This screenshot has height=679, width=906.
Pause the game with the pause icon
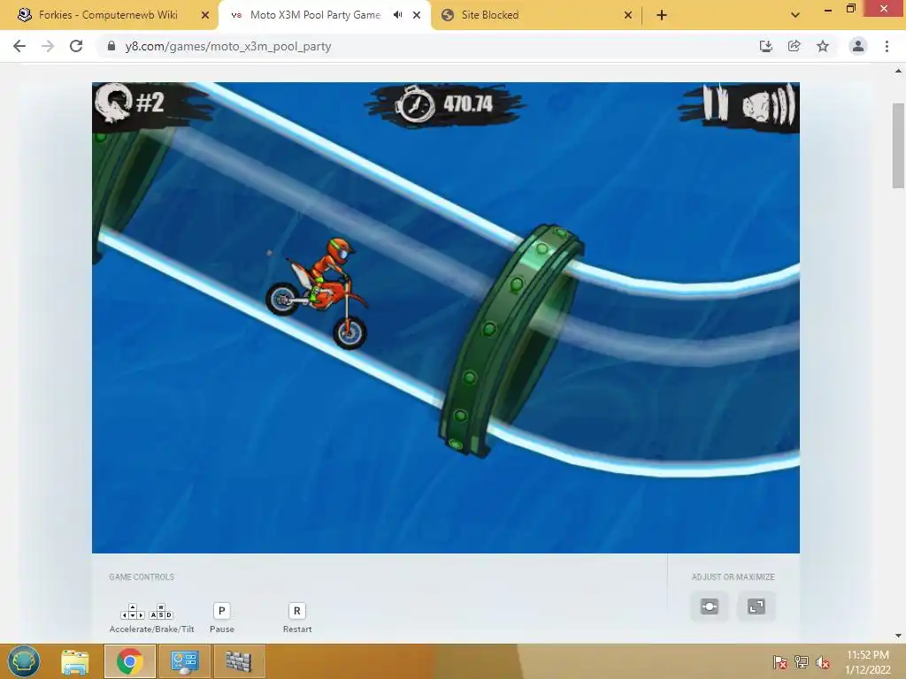click(715, 103)
